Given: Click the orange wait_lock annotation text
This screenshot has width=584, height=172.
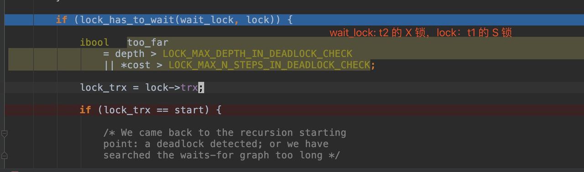Looking at the screenshot, I should pyautogui.click(x=421, y=32).
